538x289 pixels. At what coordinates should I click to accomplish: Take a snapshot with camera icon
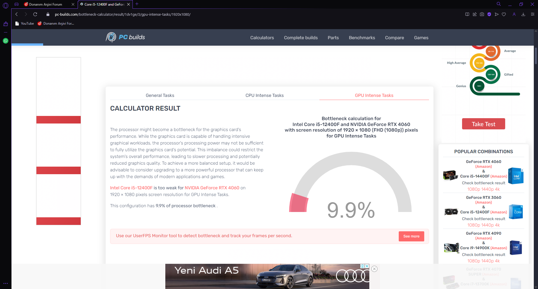coord(482,14)
